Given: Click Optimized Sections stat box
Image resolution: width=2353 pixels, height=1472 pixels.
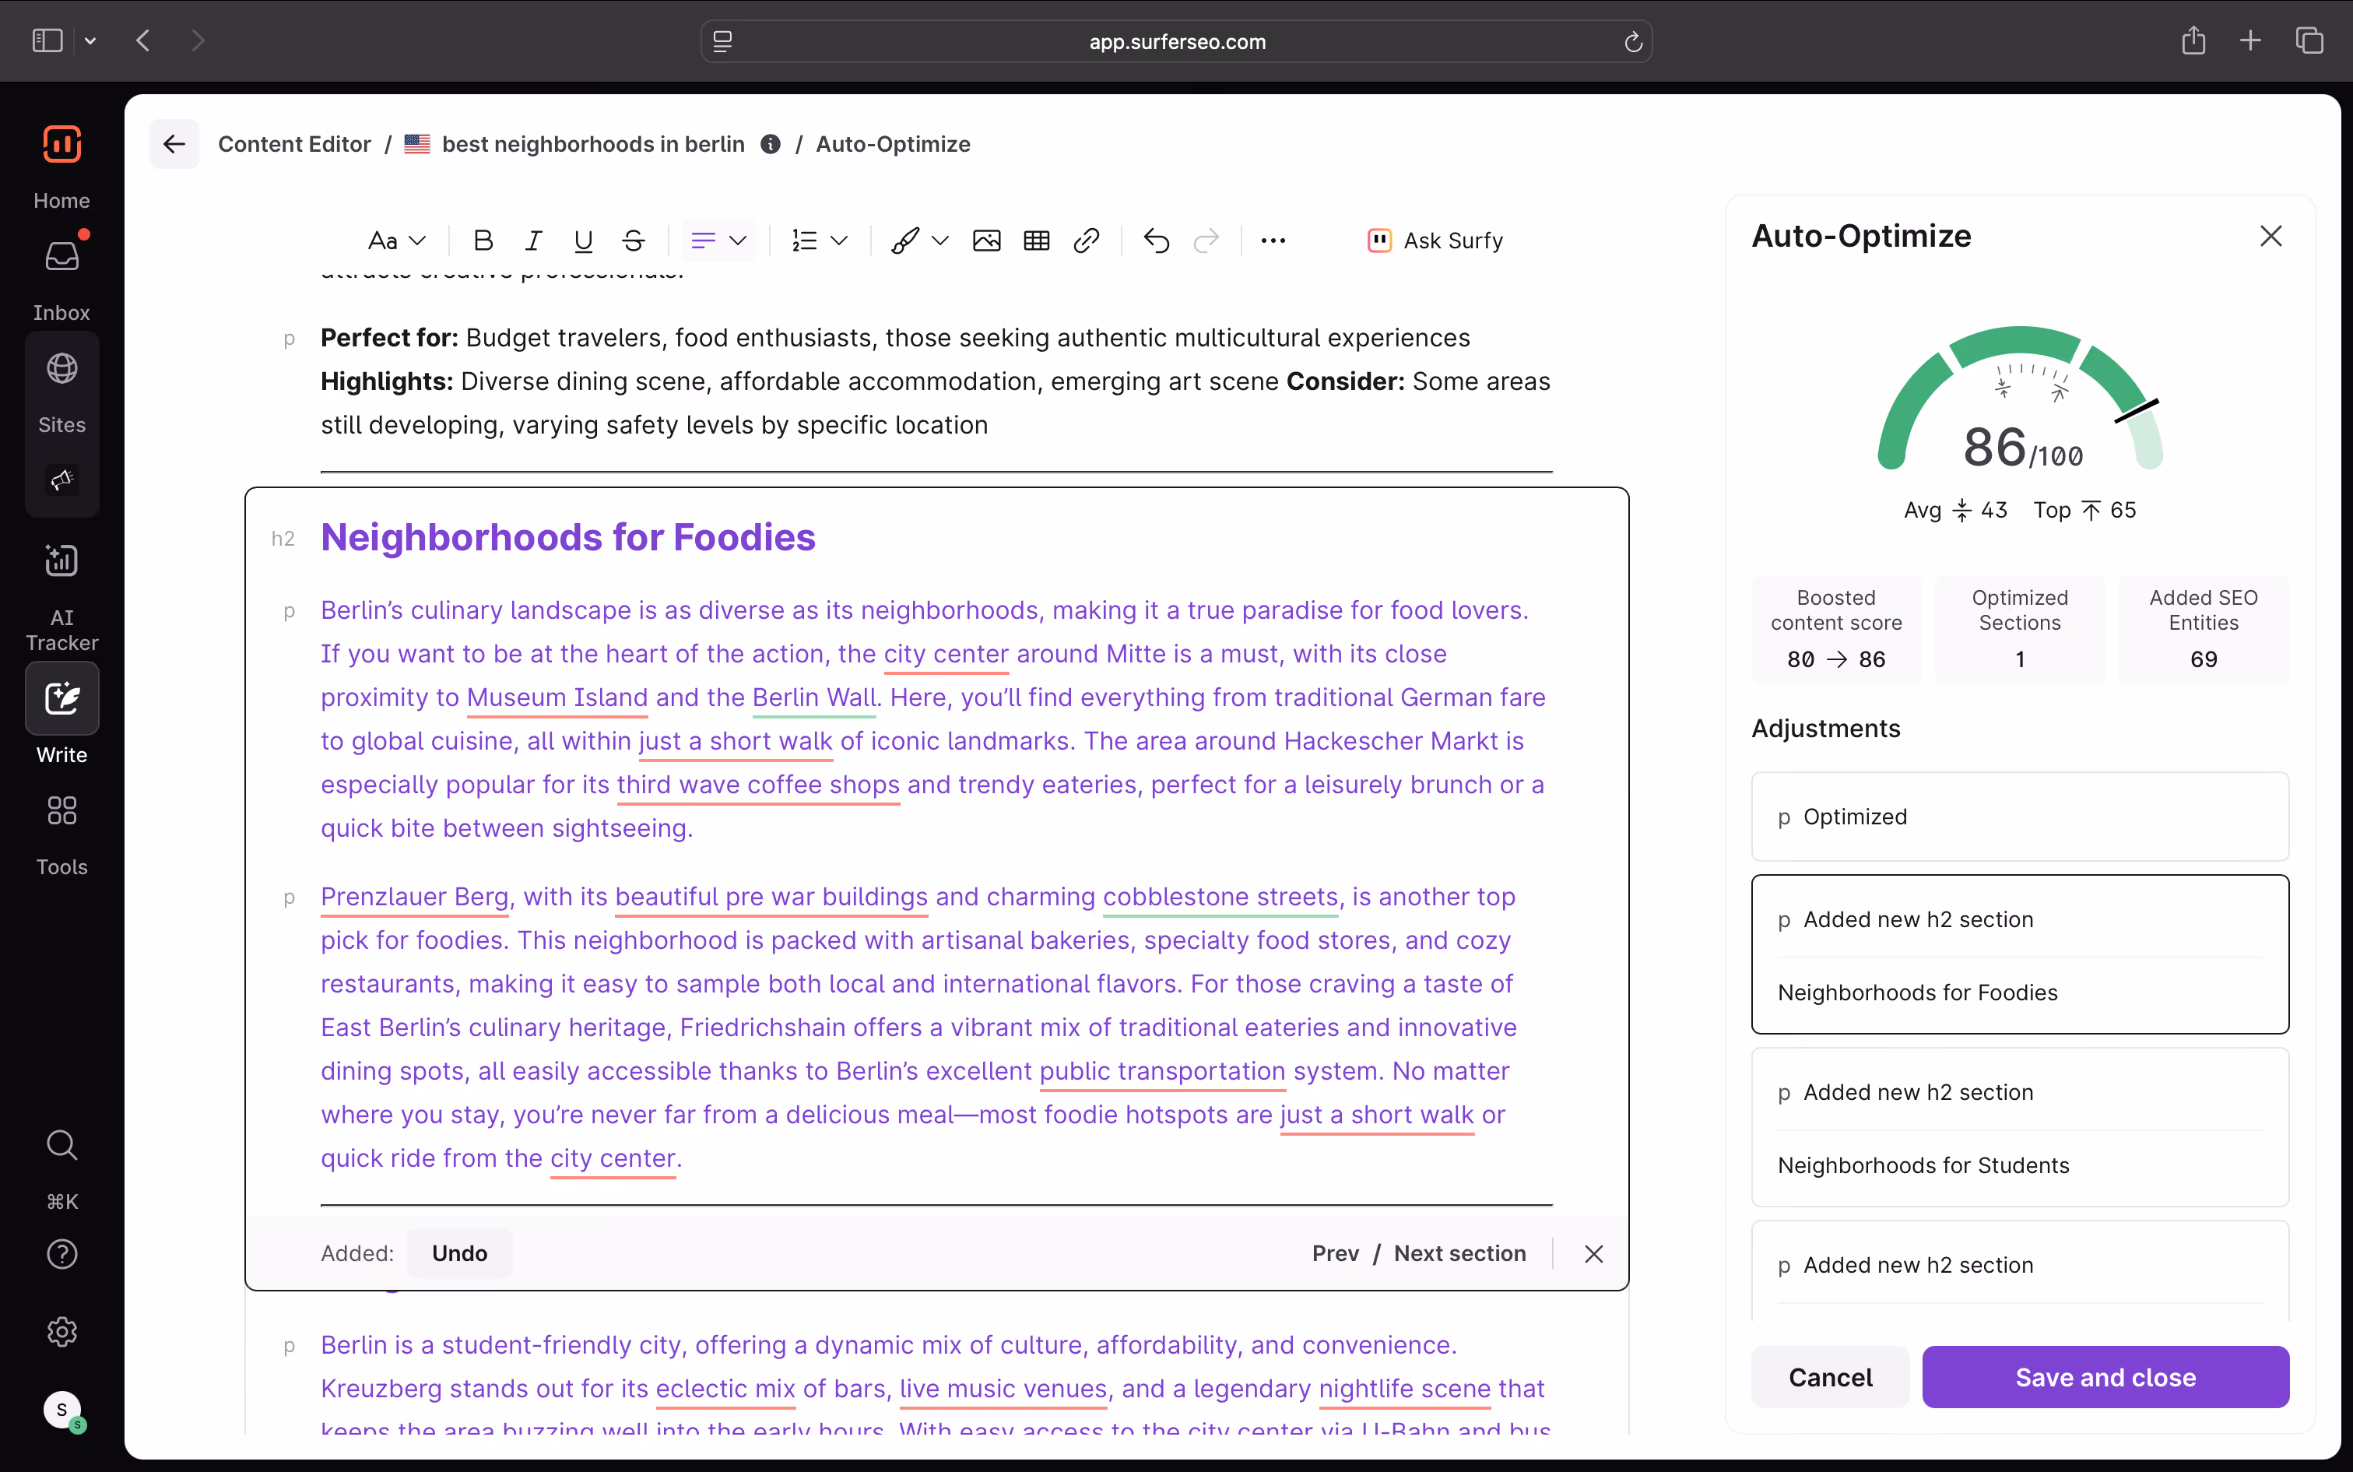Looking at the screenshot, I should (2019, 629).
